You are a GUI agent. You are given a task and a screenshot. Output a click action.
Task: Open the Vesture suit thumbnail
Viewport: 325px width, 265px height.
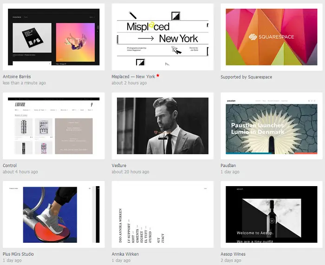click(x=162, y=126)
